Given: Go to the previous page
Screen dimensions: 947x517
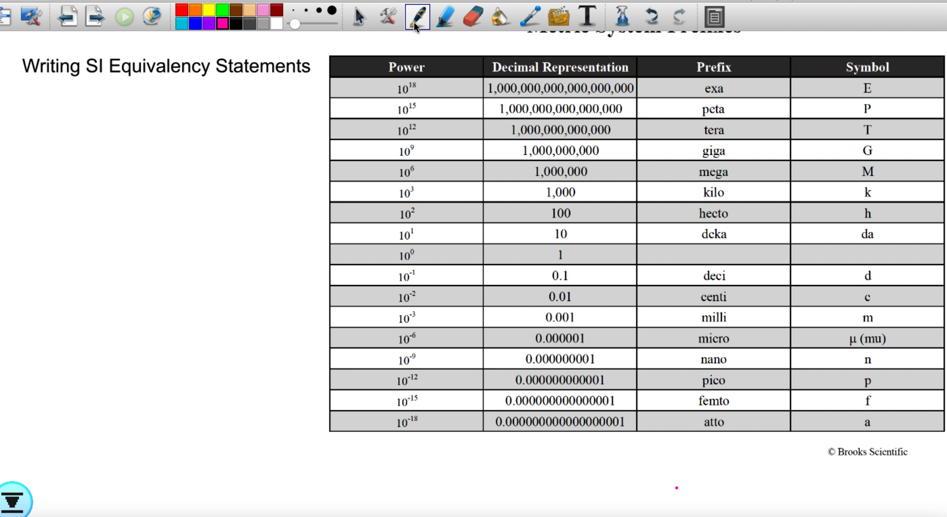Looking at the screenshot, I should pos(68,17).
